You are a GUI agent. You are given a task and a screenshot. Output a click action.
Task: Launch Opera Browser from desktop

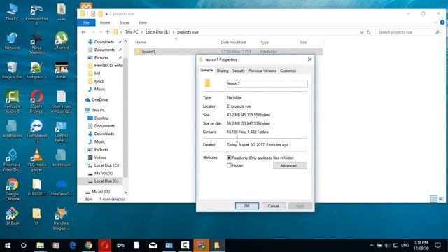click(x=36, y=101)
